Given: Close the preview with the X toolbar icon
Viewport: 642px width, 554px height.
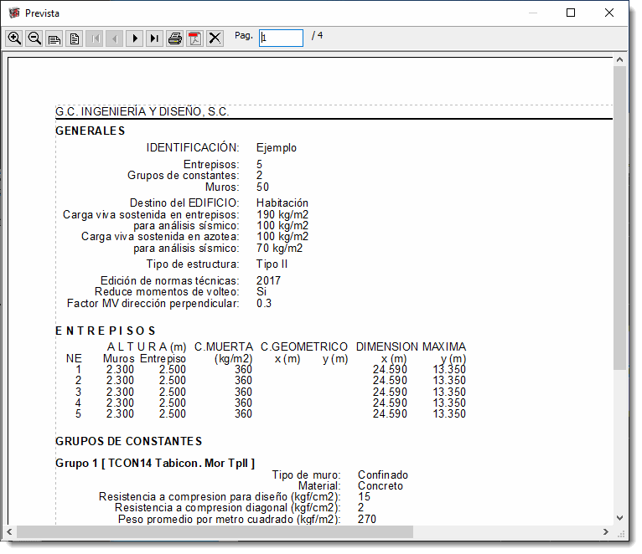Looking at the screenshot, I should [x=215, y=38].
